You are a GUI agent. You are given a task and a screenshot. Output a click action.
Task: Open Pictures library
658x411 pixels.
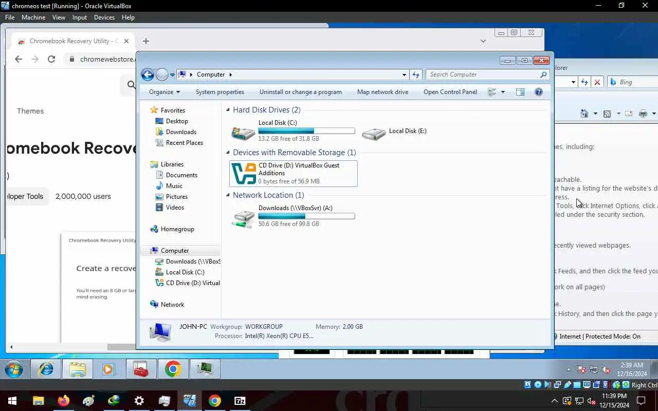point(176,197)
